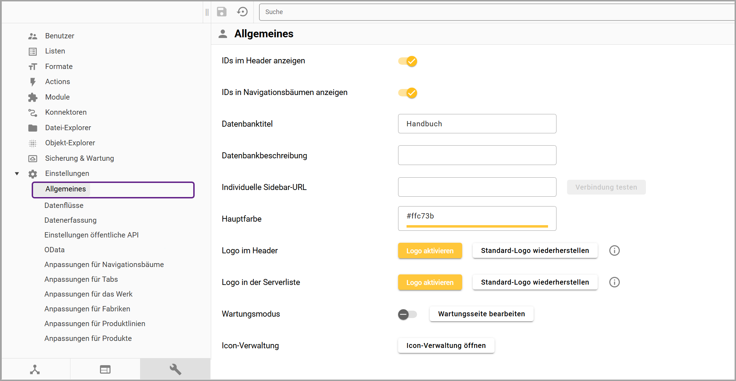
Task: Toggle IDs in Navigationsbäumen anzeigen switch
Action: (x=408, y=93)
